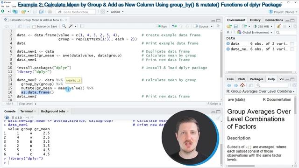This screenshot has height=168, width=299.
Task: Click the table viewer icon for data_ne... row
Action: 292,49
